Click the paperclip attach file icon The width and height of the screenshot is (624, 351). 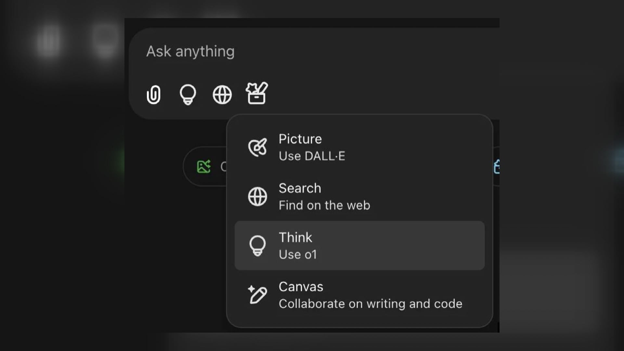pos(153,95)
